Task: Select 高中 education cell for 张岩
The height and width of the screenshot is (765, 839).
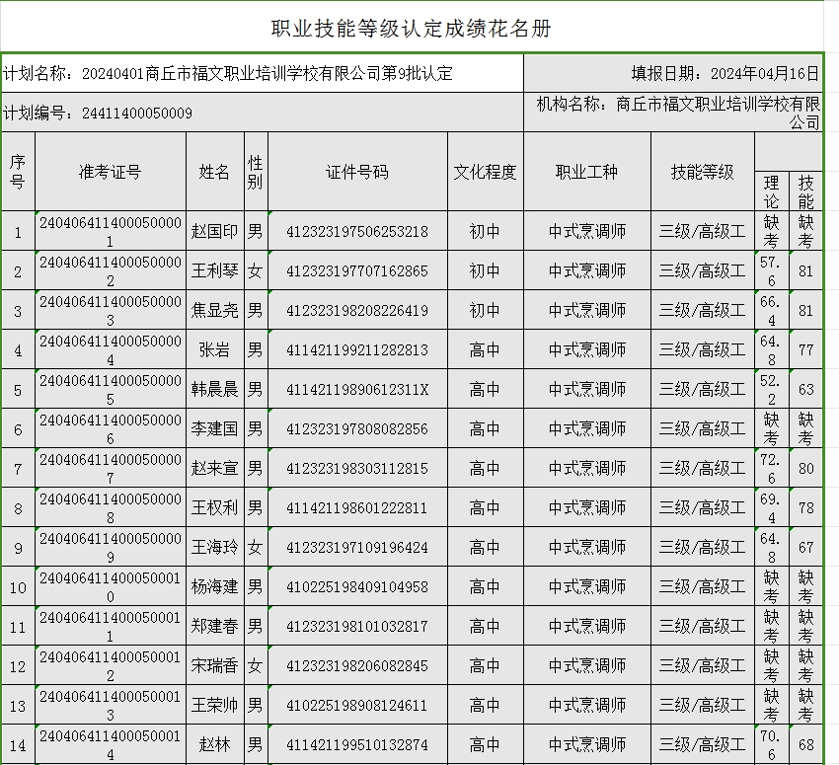Action: tap(485, 349)
